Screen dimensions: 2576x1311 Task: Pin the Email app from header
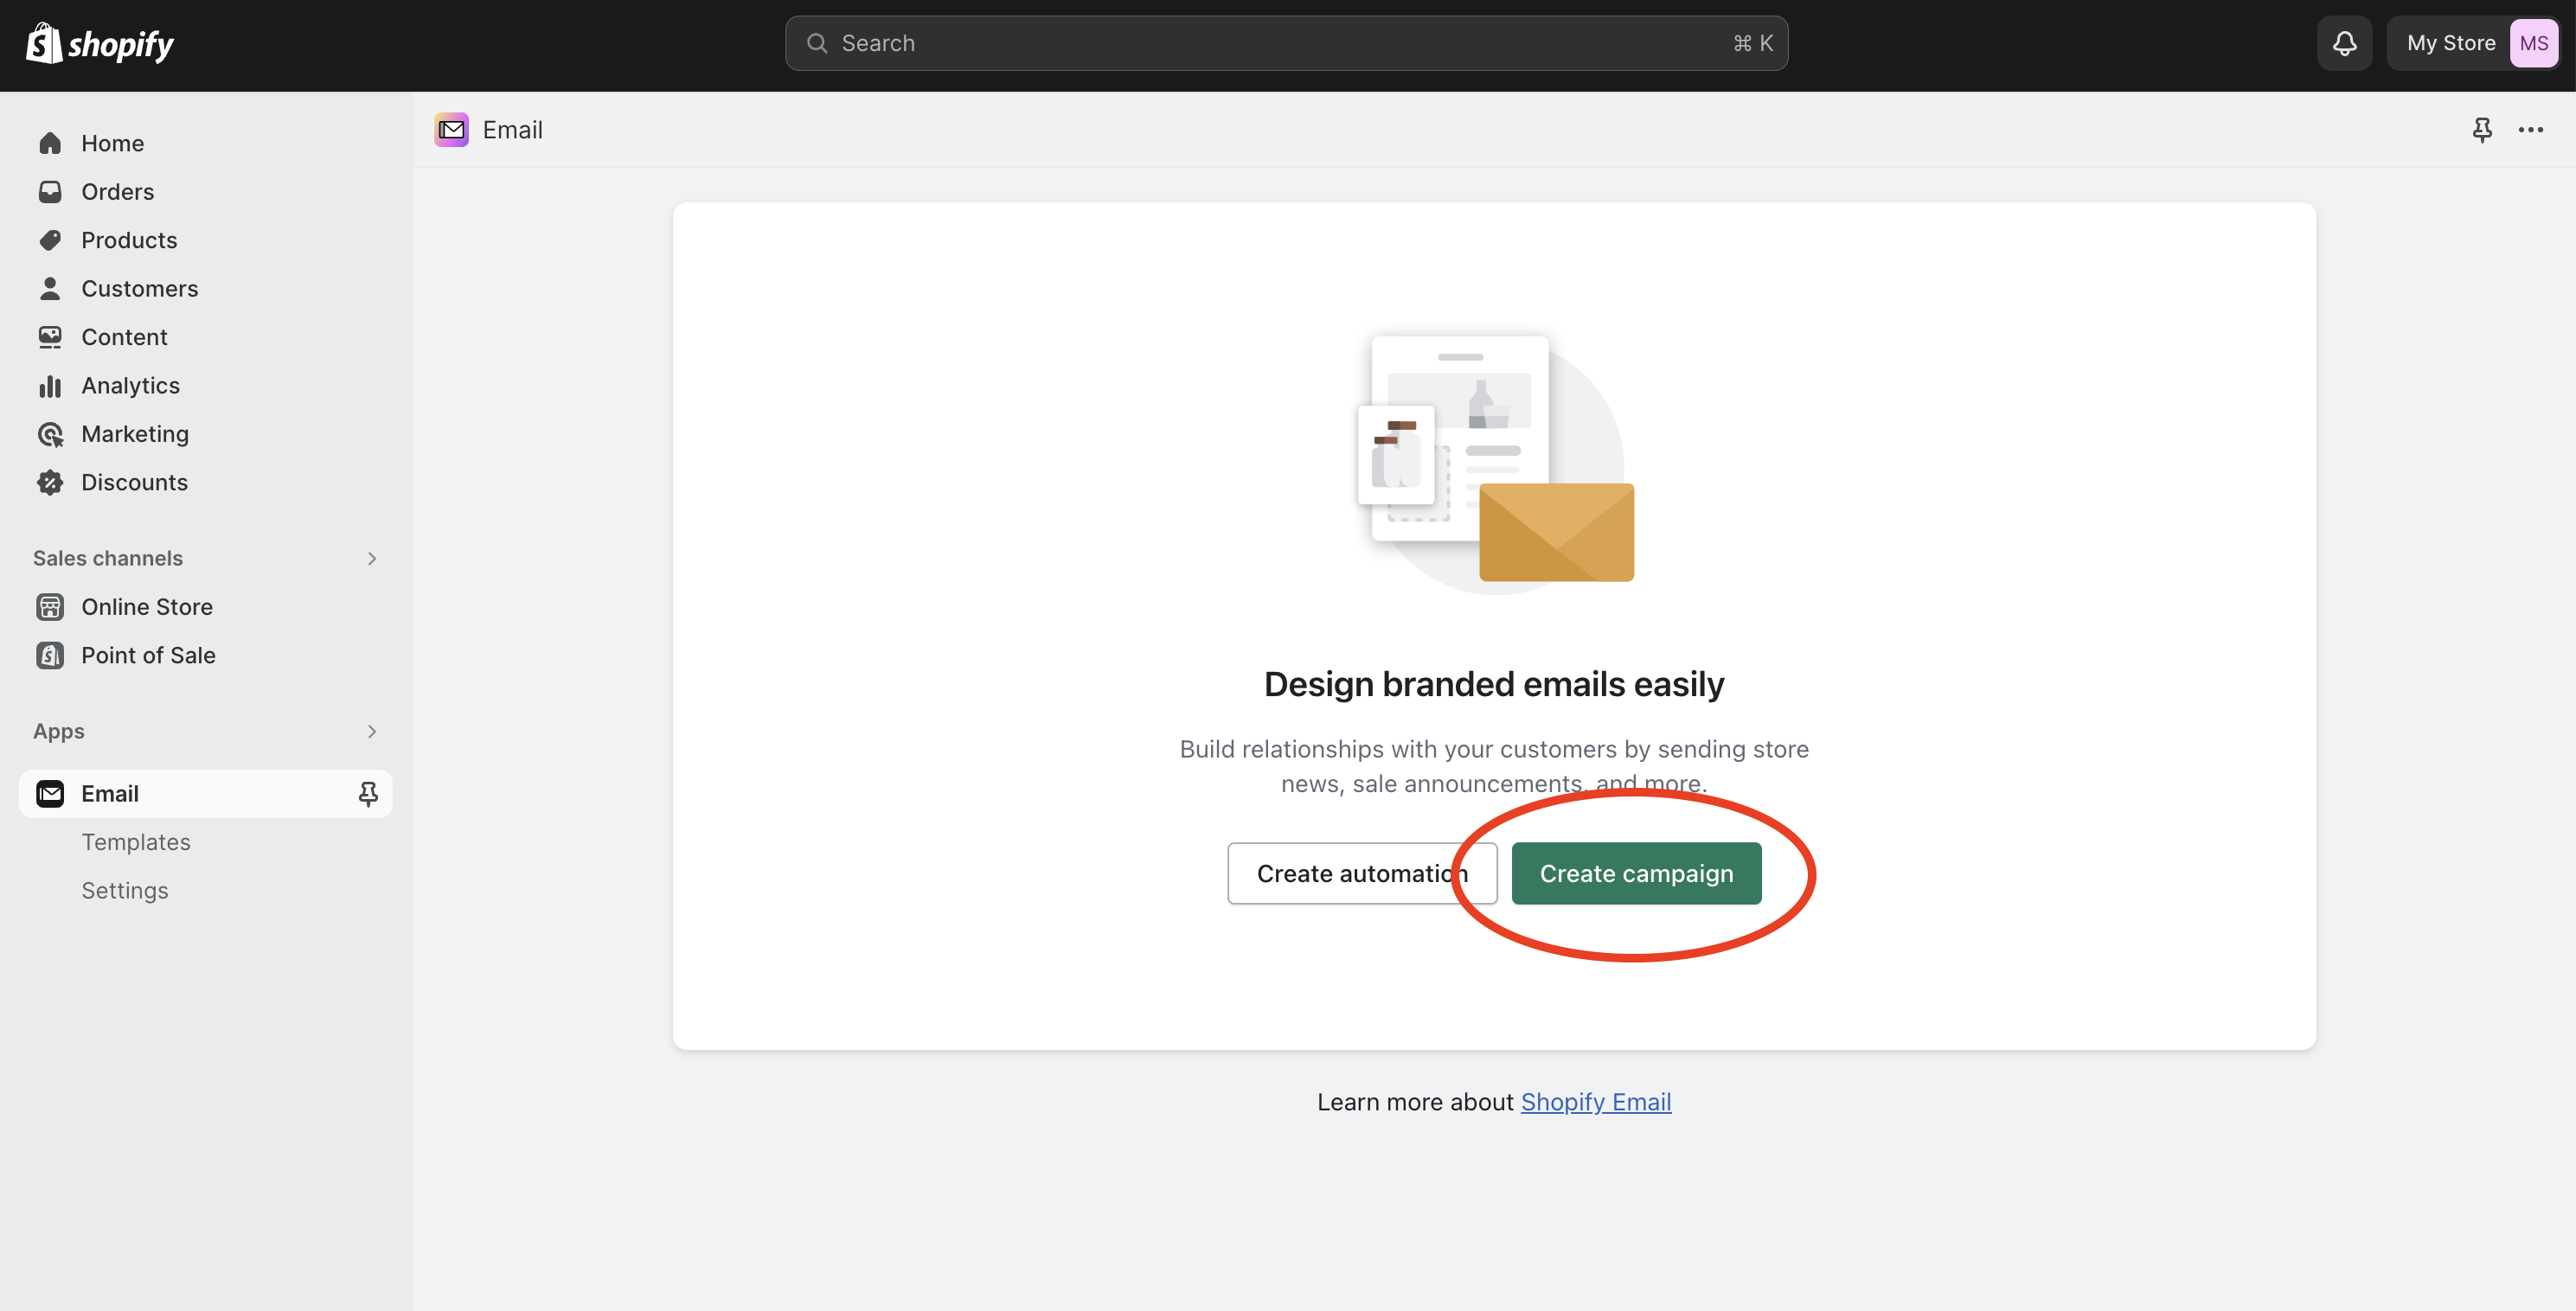coord(2482,130)
